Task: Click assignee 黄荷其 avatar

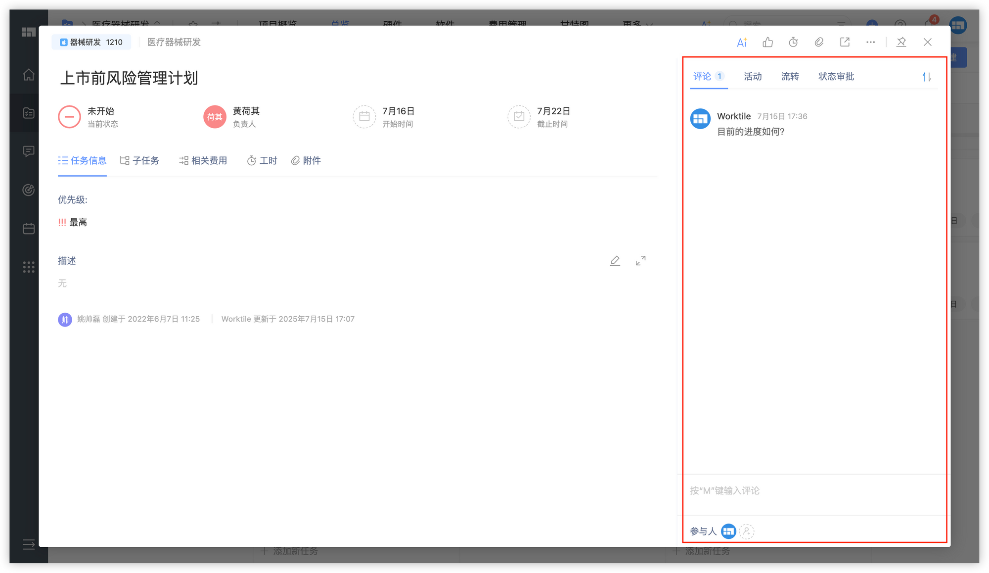Action: point(215,117)
